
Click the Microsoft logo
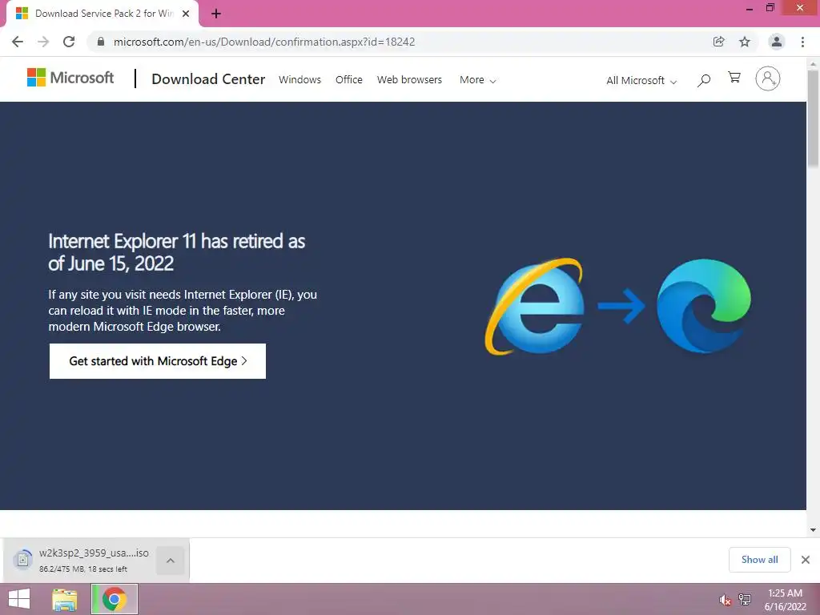coord(70,78)
